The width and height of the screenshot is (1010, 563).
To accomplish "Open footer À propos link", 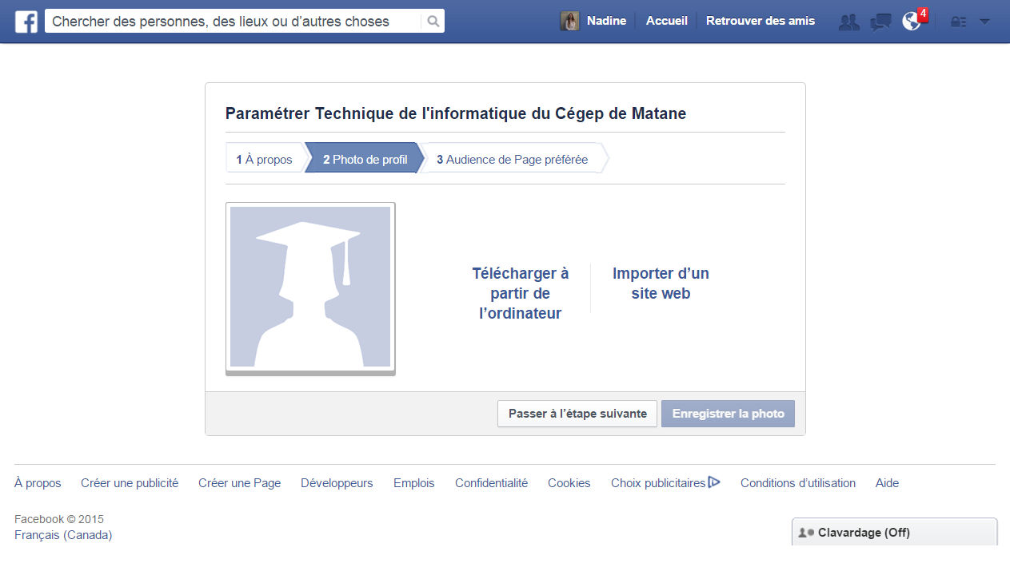I will click(38, 483).
